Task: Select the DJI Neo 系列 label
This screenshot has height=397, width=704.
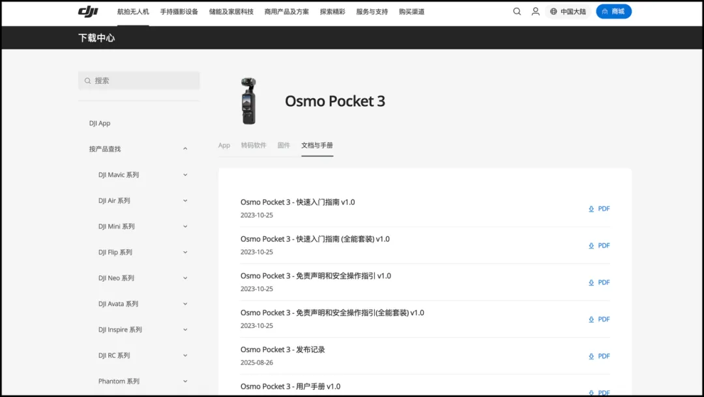Action: pos(116,278)
